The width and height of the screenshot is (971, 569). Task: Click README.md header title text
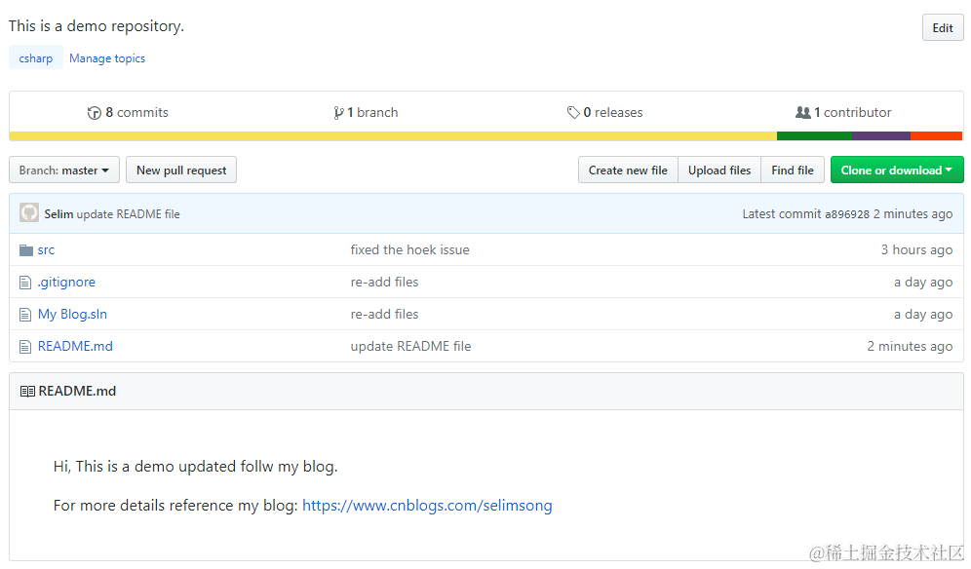(77, 392)
